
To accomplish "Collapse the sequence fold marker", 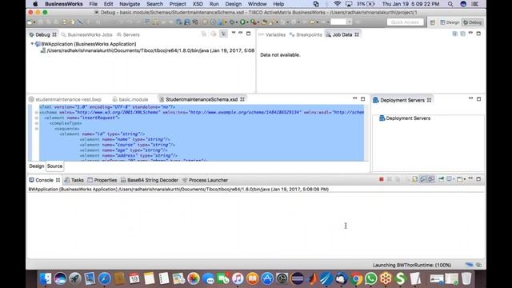I will [x=37, y=129].
